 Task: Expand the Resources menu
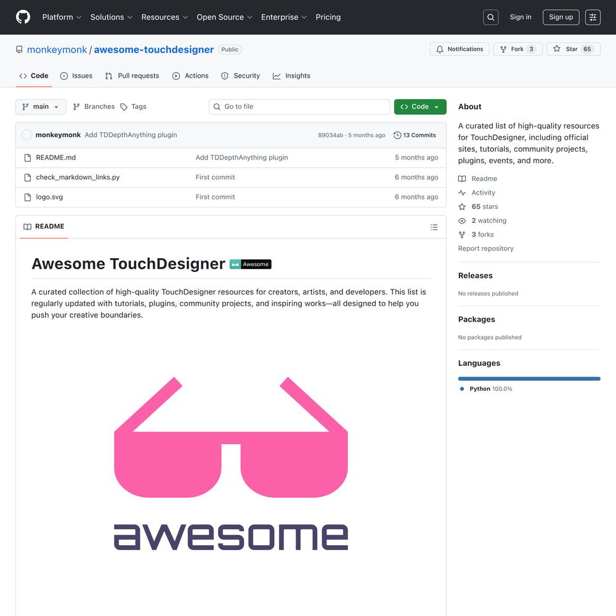pyautogui.click(x=164, y=17)
